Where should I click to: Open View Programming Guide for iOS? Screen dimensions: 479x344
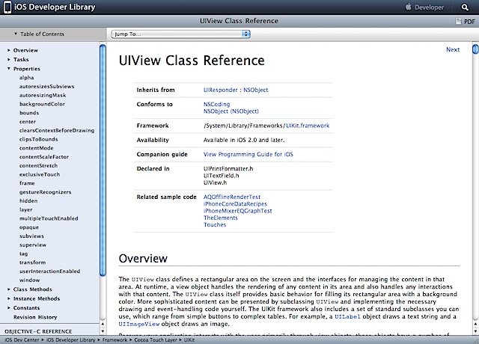click(x=247, y=153)
